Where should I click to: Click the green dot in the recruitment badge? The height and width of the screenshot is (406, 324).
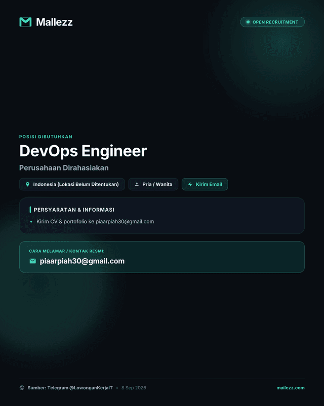coord(248,22)
